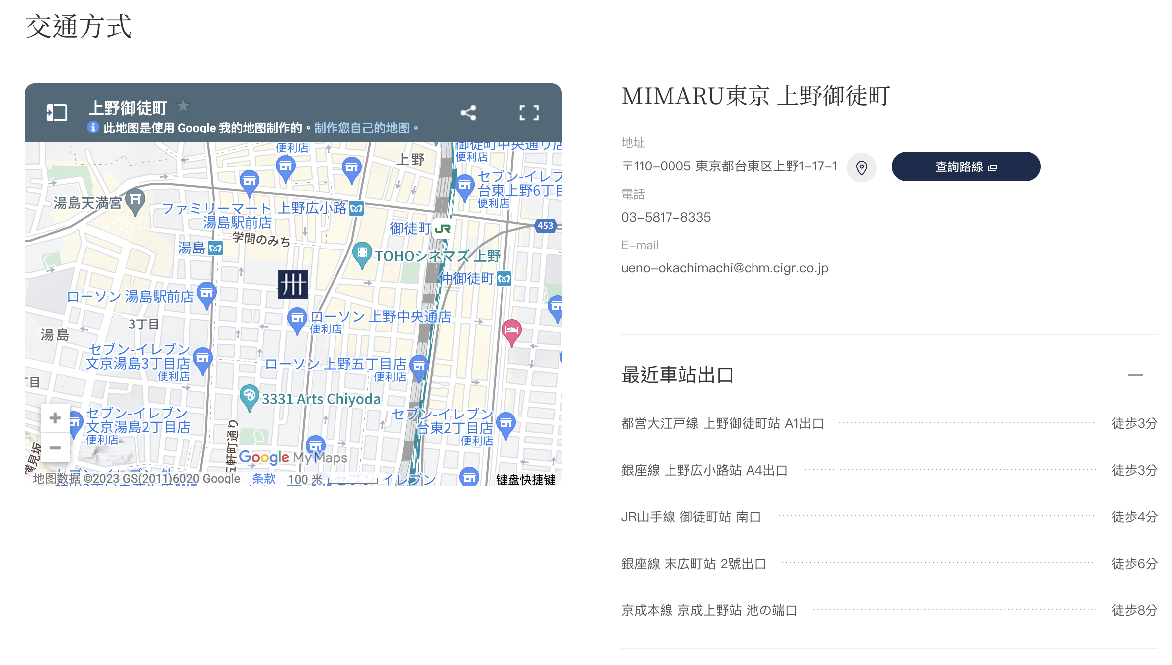
Task: Select the pink hotel bed marker on map
Action: pos(512,332)
